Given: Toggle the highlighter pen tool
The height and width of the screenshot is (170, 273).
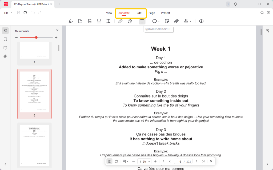Looking at the screenshot, I should pyautogui.click(x=71, y=21).
